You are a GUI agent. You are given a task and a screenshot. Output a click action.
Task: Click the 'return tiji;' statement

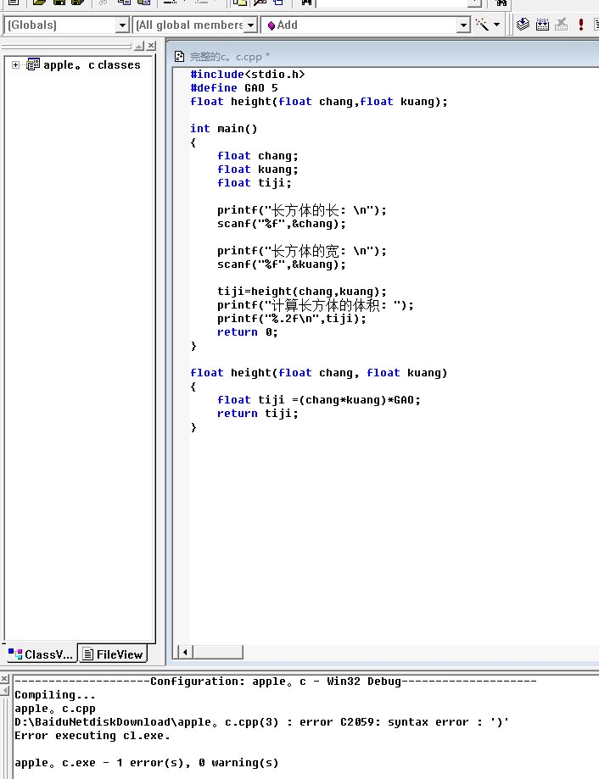pyautogui.click(x=257, y=414)
